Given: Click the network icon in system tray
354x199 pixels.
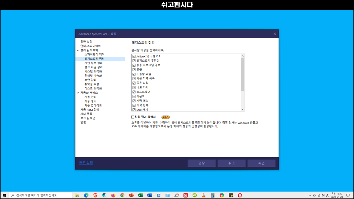Looking at the screenshot, I should (319, 195).
